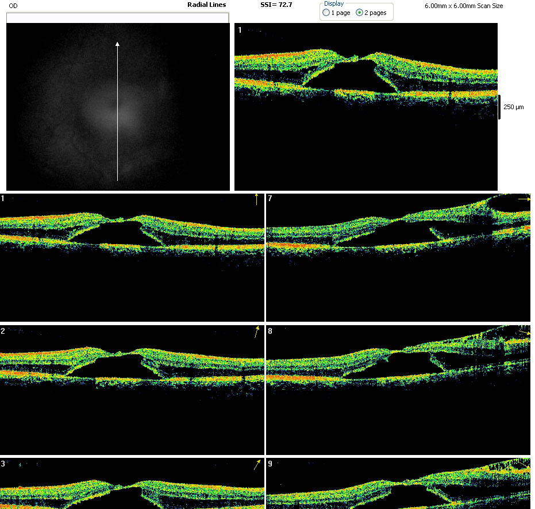This screenshot has width=535, height=509.
Task: Click the scan direction arrow in scan 2
Action: click(257, 332)
